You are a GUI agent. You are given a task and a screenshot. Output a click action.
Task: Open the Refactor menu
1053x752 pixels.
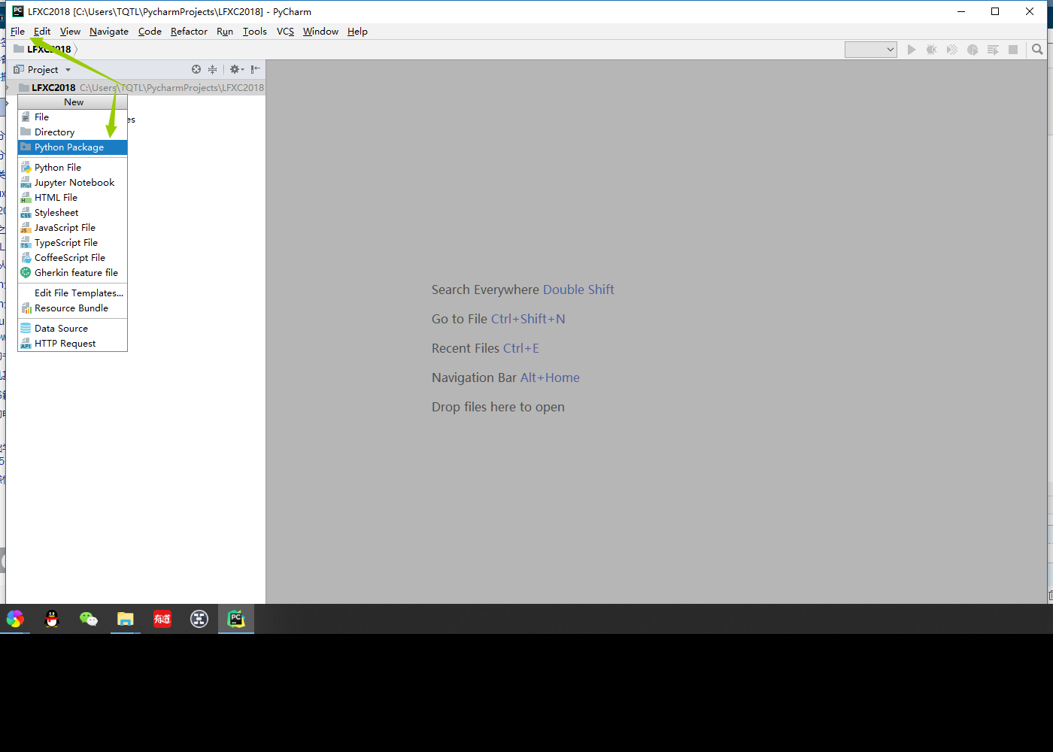pyautogui.click(x=189, y=32)
